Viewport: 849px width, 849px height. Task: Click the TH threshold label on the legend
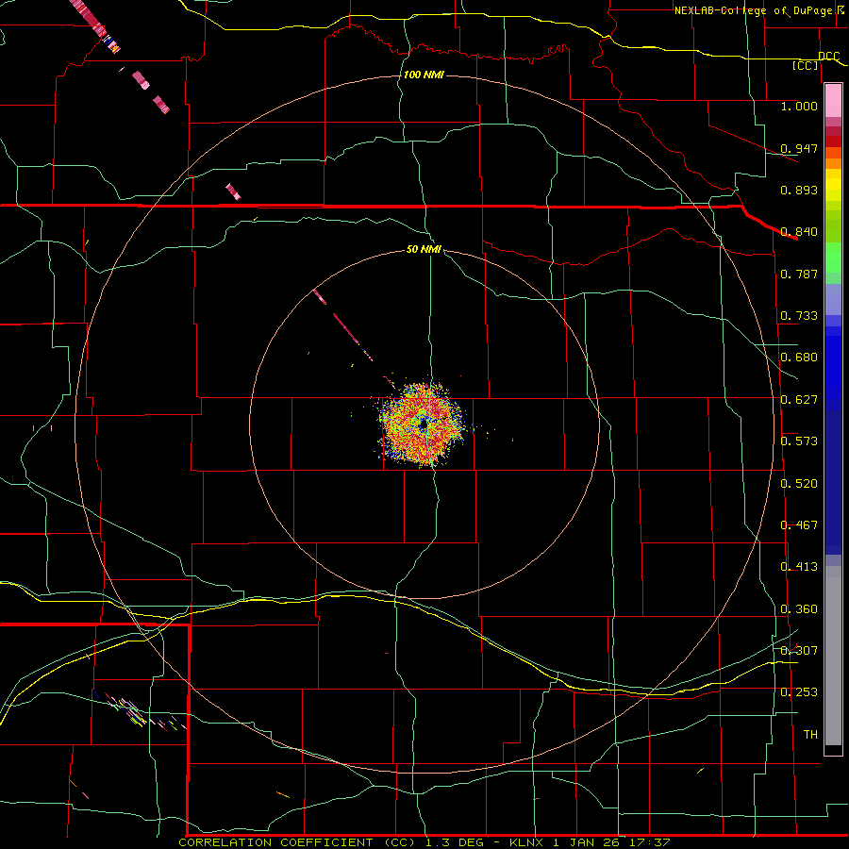pos(810,735)
